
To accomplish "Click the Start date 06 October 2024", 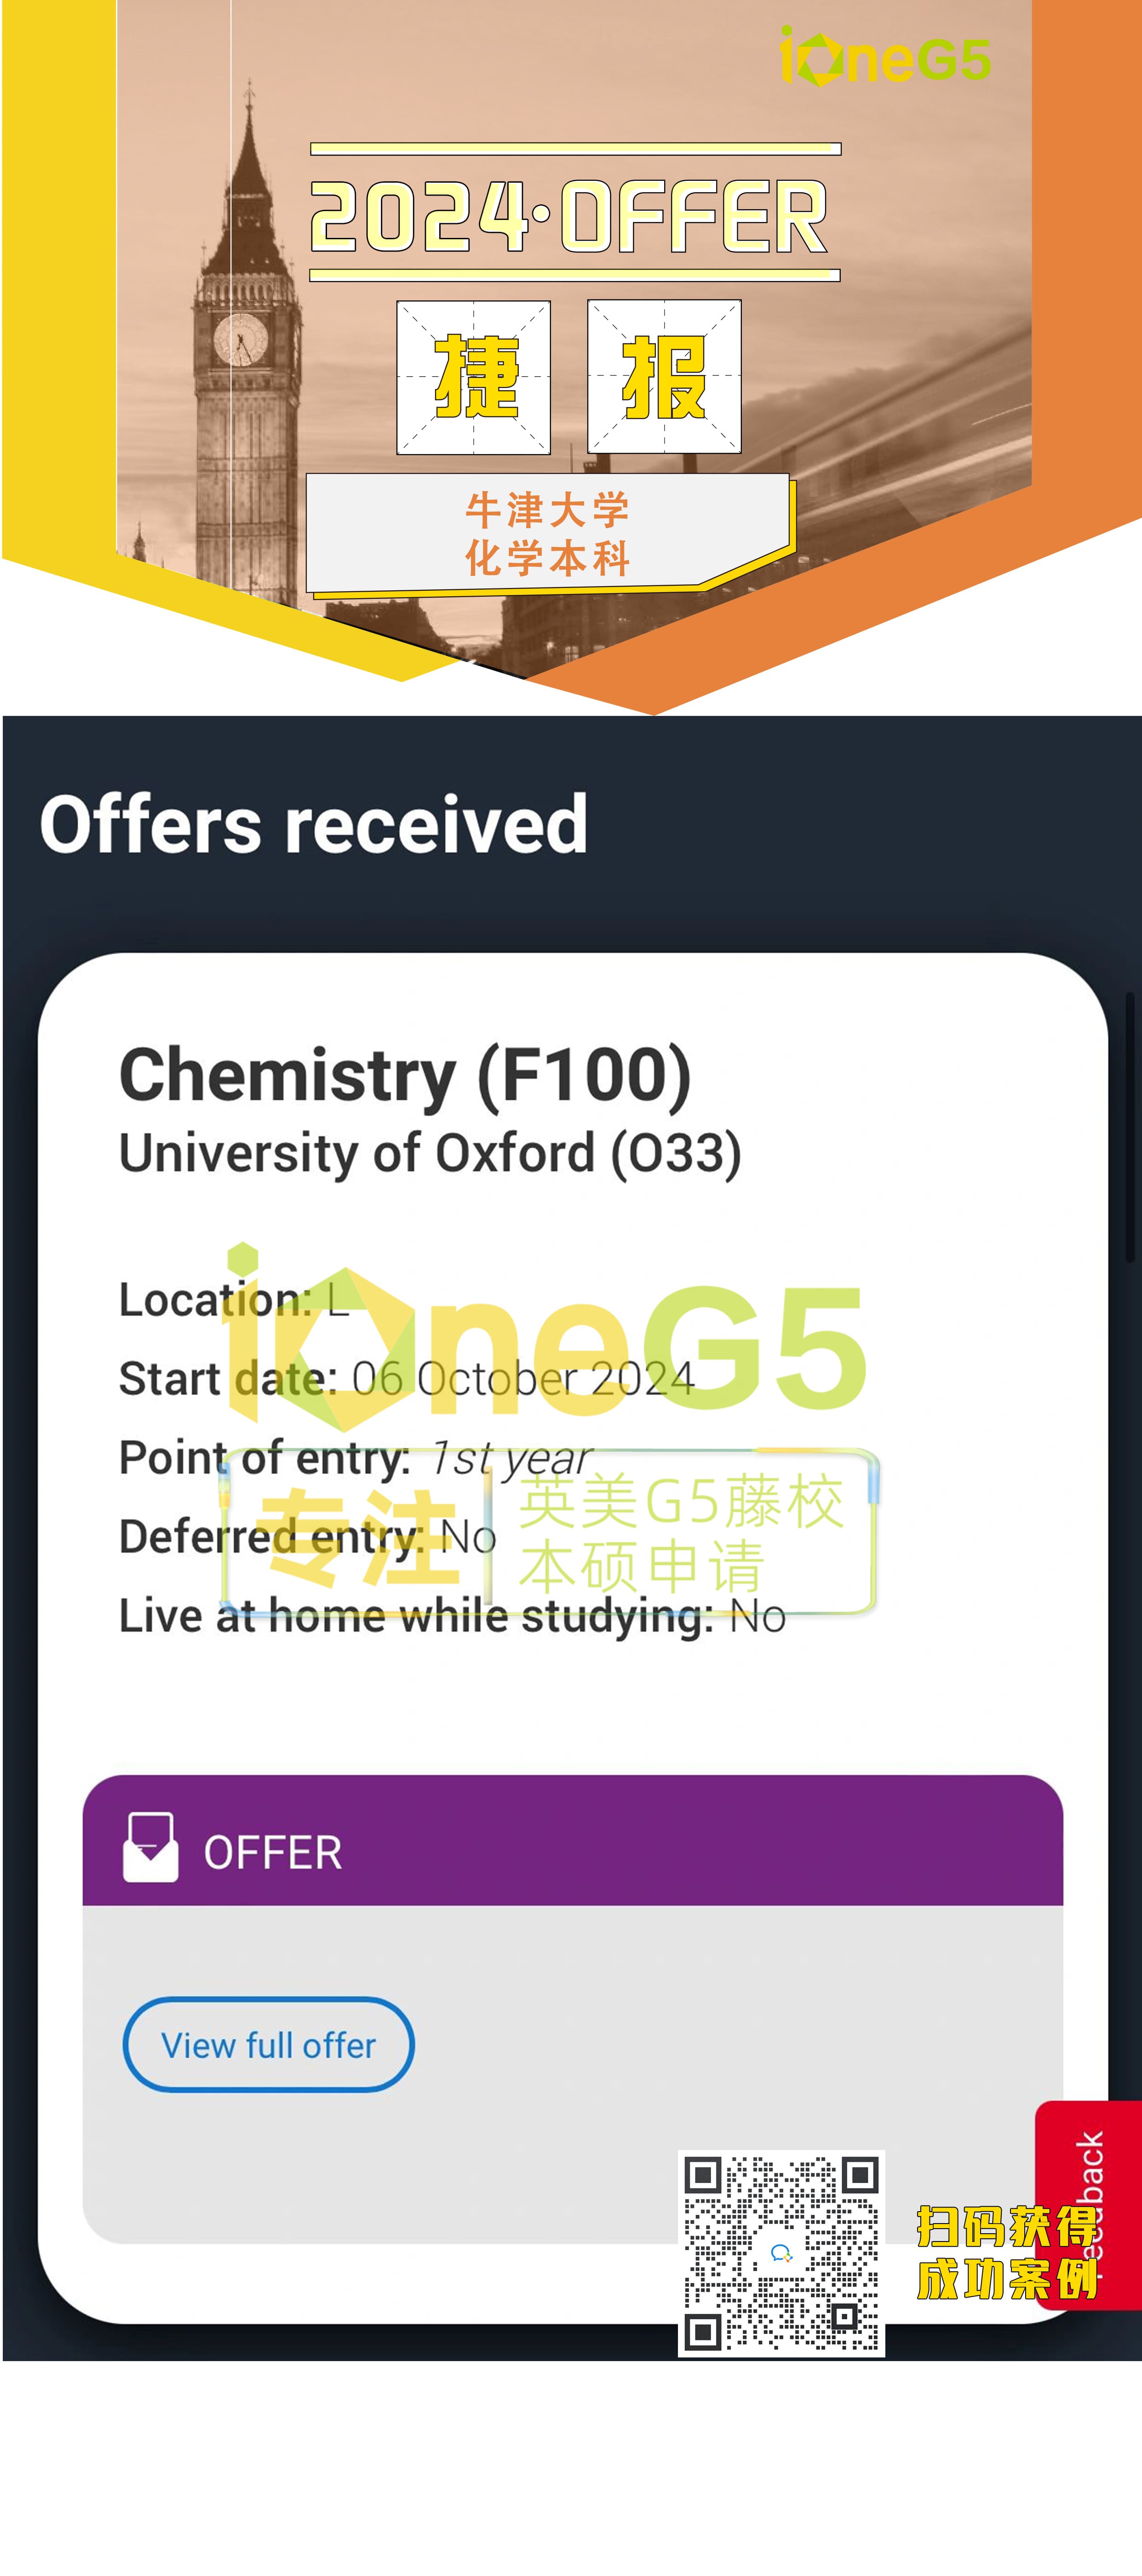I will tap(406, 1379).
